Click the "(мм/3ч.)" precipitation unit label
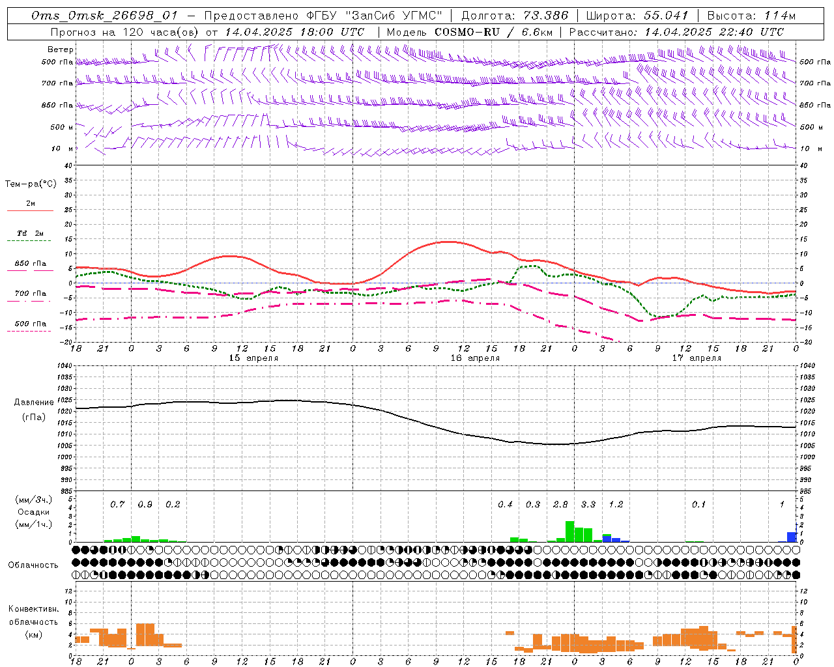Viewport: 834px width, 667px height. (33, 500)
